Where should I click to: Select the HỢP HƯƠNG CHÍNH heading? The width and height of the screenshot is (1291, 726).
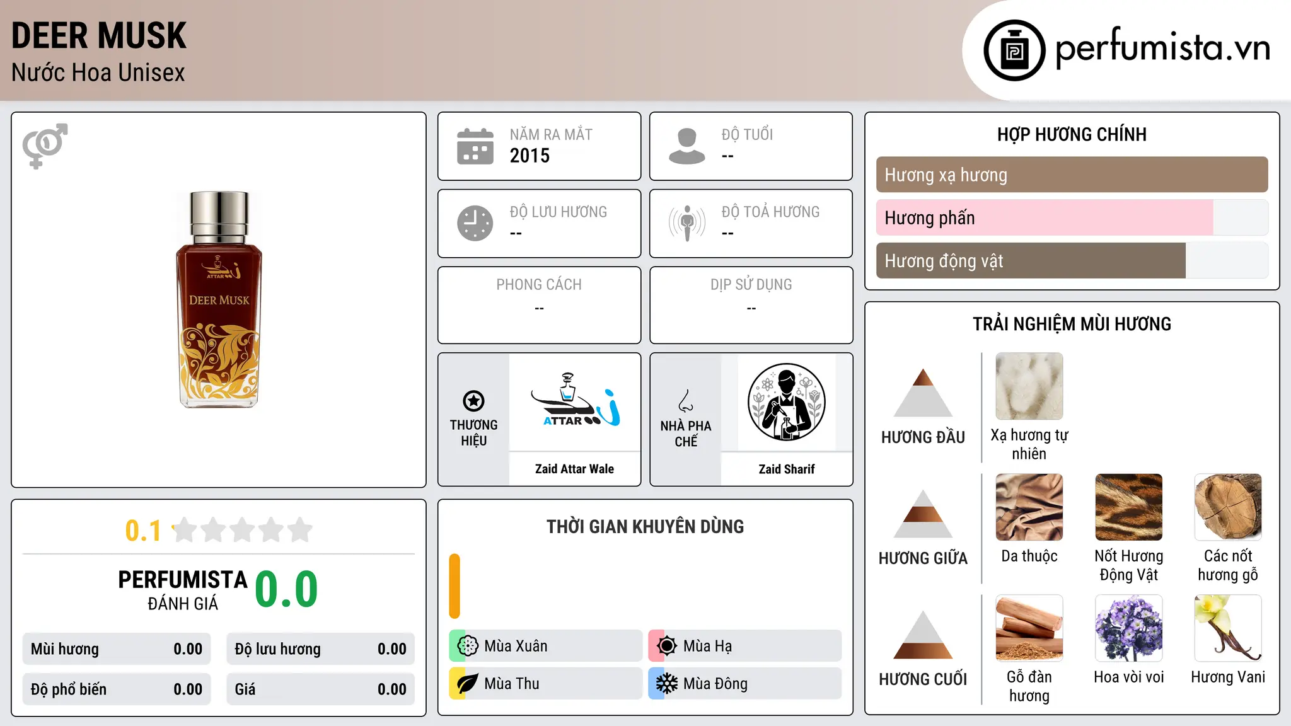click(x=1072, y=134)
